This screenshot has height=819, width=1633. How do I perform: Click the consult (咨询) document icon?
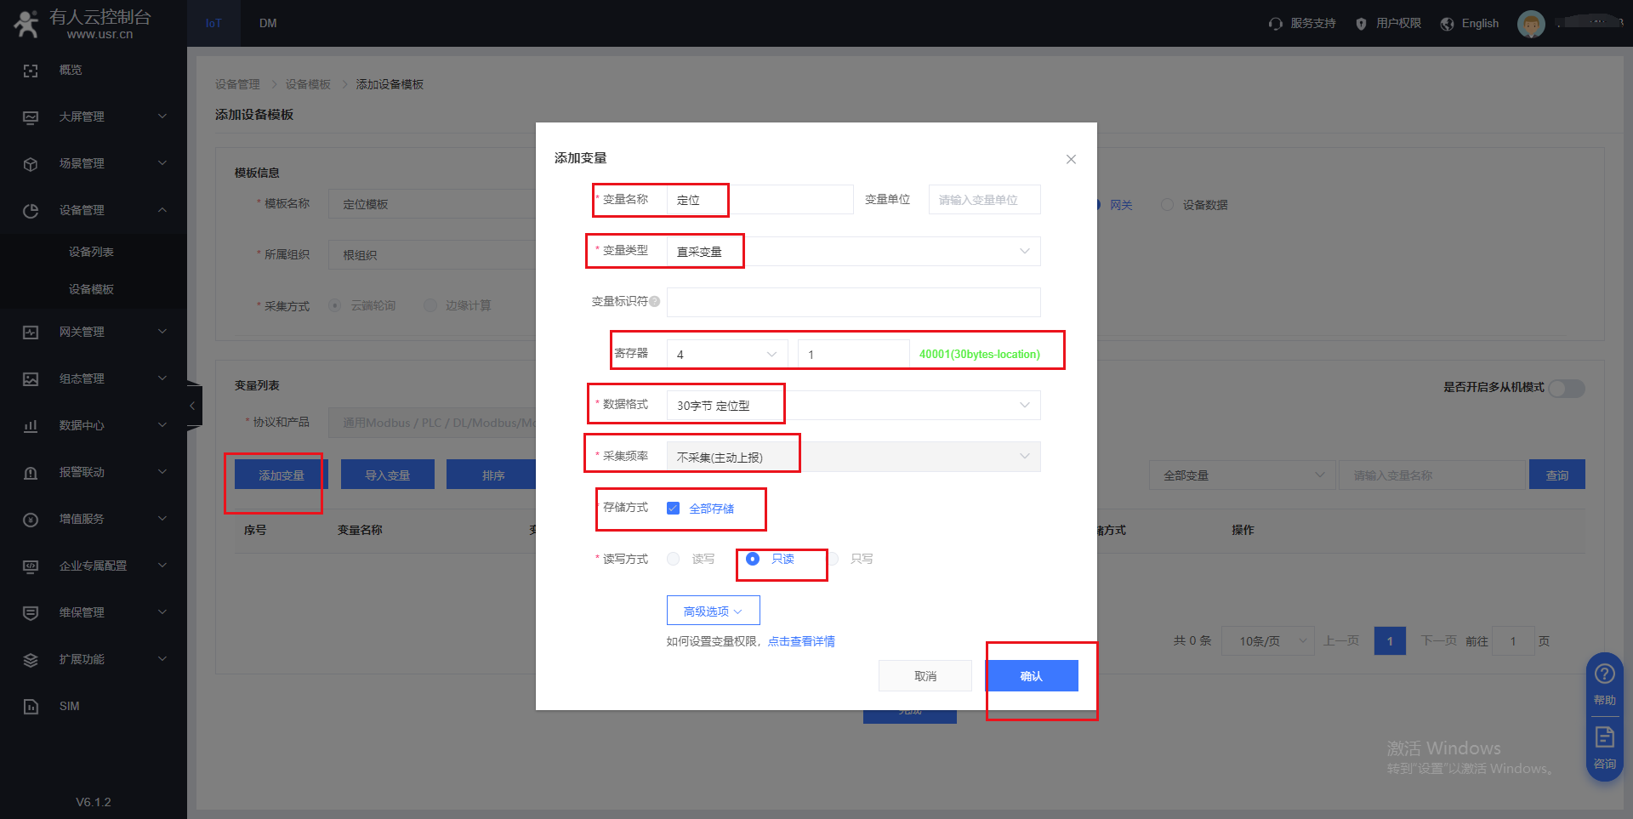1604,737
